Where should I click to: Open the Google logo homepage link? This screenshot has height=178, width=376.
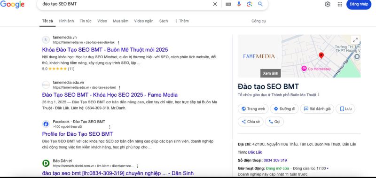[x=12, y=4]
